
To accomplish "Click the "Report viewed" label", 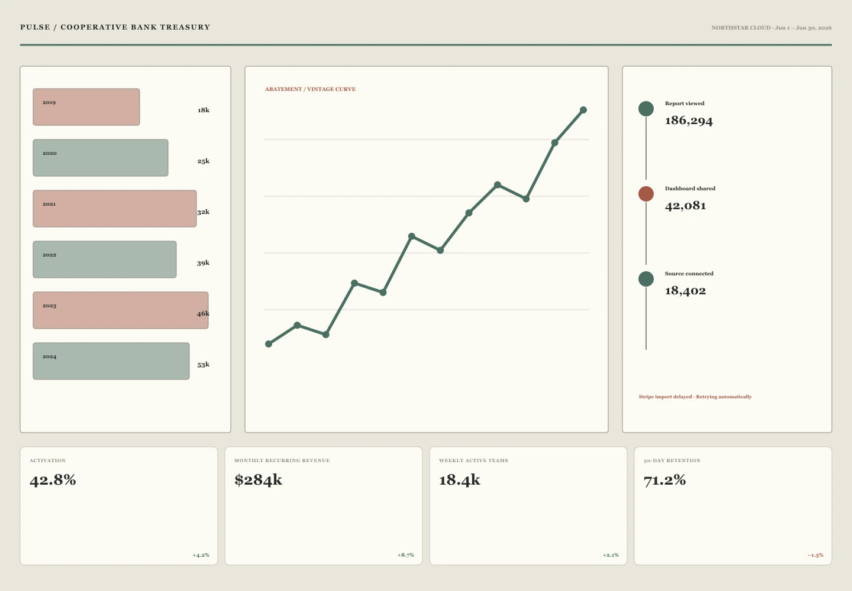I will pyautogui.click(x=685, y=103).
